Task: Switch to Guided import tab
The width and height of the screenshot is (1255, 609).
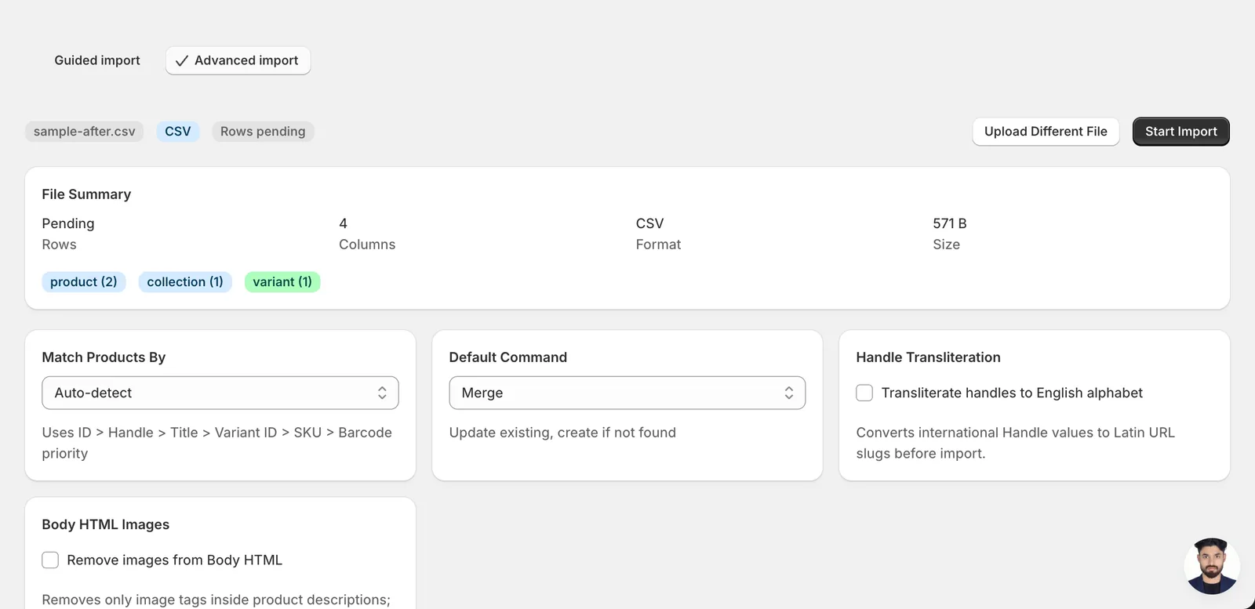Action: coord(97,60)
